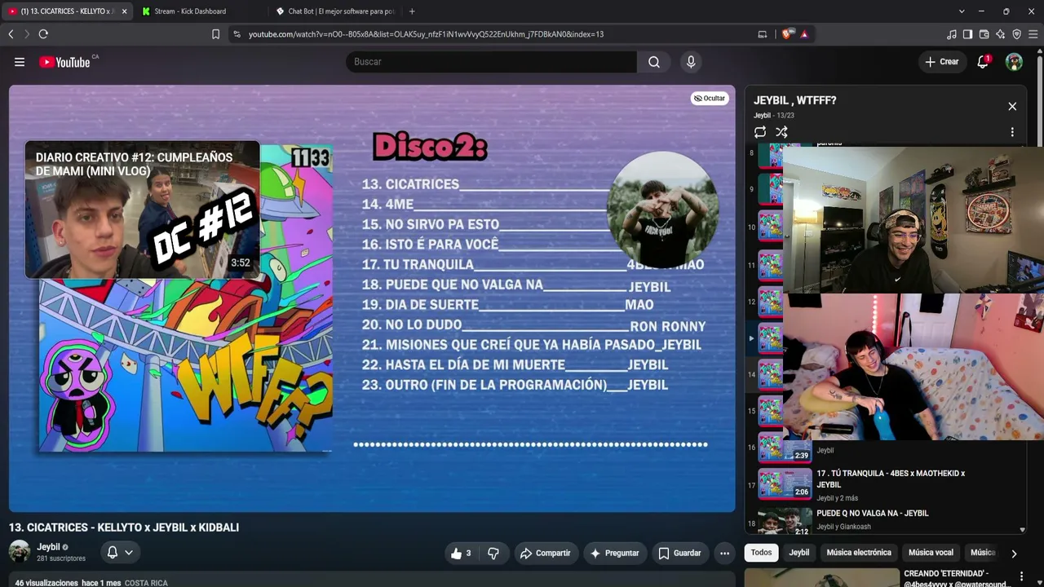This screenshot has width=1044, height=587.
Task: Start voice search with the microphone
Action: tap(691, 62)
